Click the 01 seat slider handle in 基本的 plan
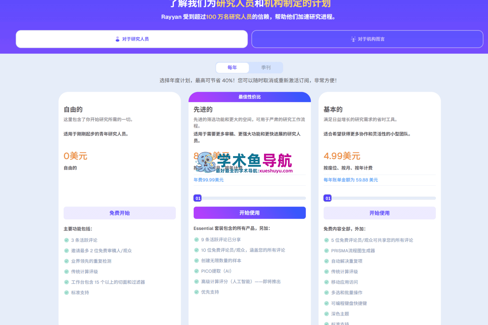This screenshot has height=325, width=488. point(328,198)
